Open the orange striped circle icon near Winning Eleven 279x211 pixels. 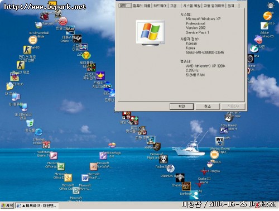pyautogui.click(x=214, y=155)
